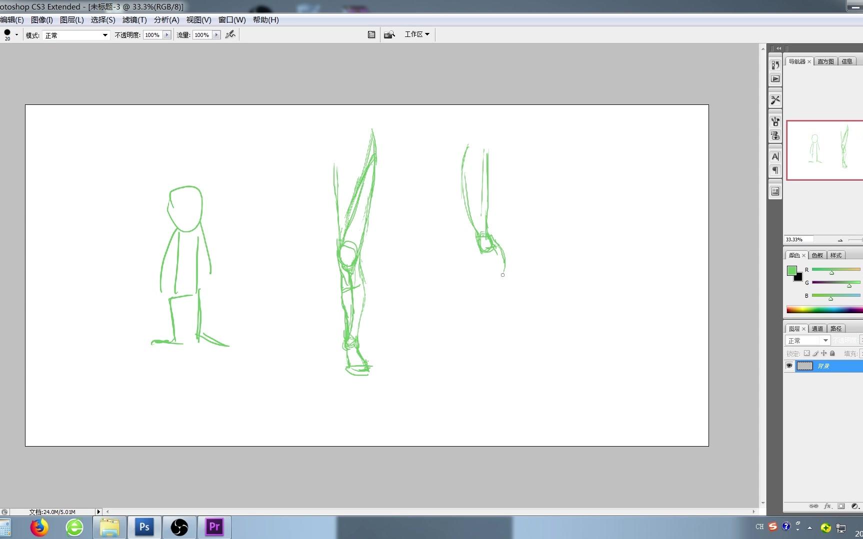The image size is (863, 539).
Task: Open the Paragraph panel icon
Action: [775, 170]
